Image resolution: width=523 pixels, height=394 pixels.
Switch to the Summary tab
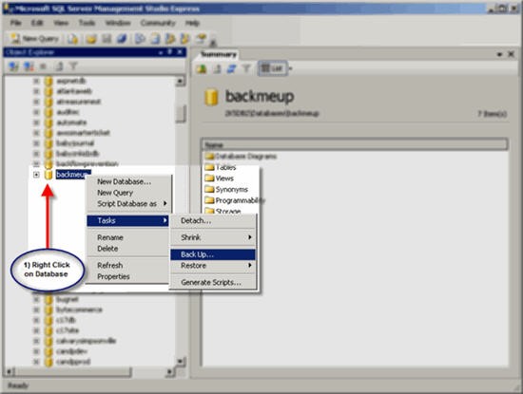(x=219, y=54)
